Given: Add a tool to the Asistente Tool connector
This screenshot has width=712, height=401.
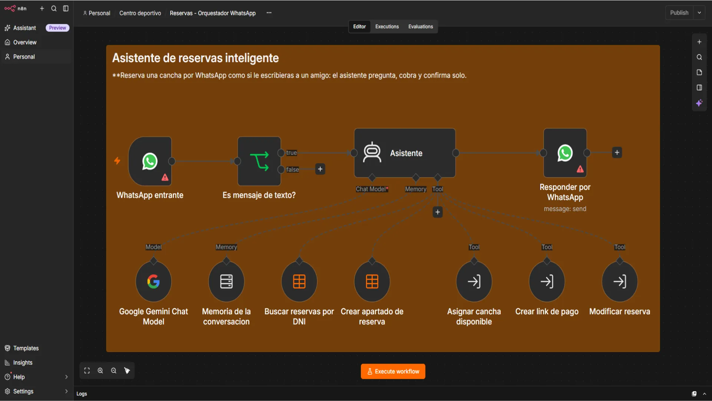Looking at the screenshot, I should coord(438,212).
